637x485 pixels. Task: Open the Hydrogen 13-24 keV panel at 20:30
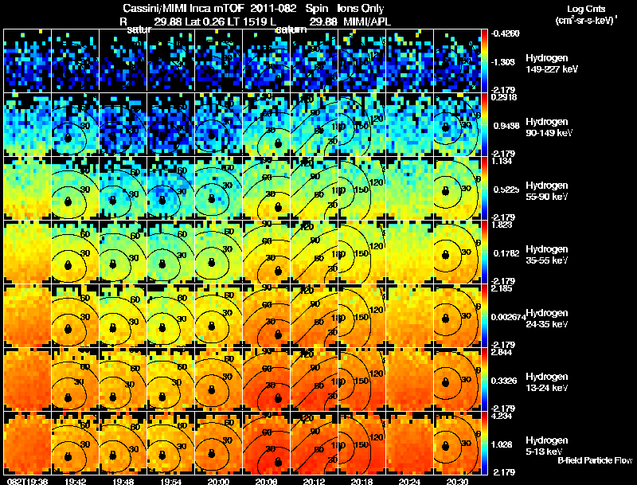(x=457, y=379)
